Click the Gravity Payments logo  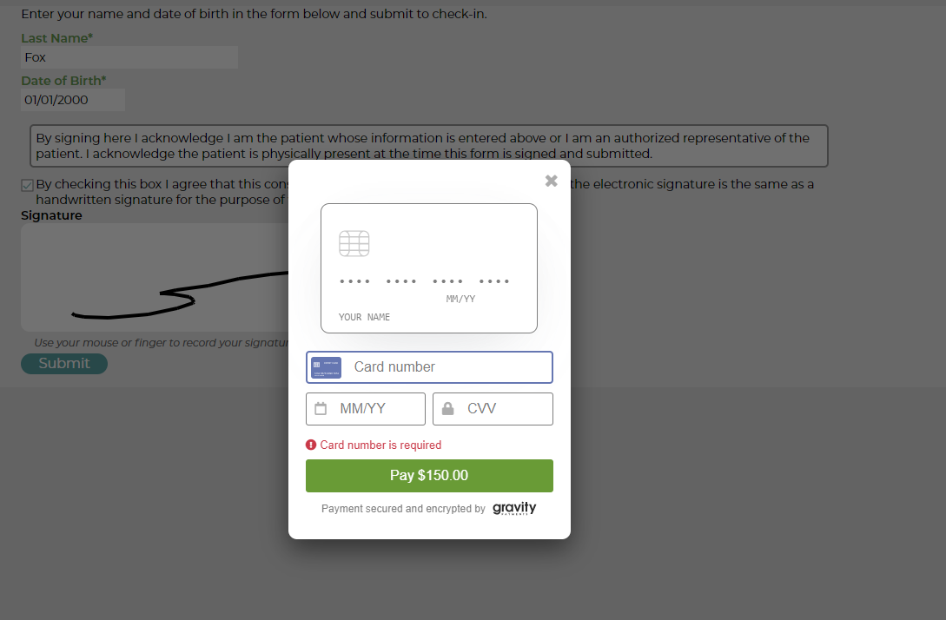click(x=514, y=509)
